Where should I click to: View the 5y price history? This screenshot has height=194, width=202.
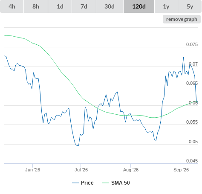pyautogui.click(x=190, y=6)
